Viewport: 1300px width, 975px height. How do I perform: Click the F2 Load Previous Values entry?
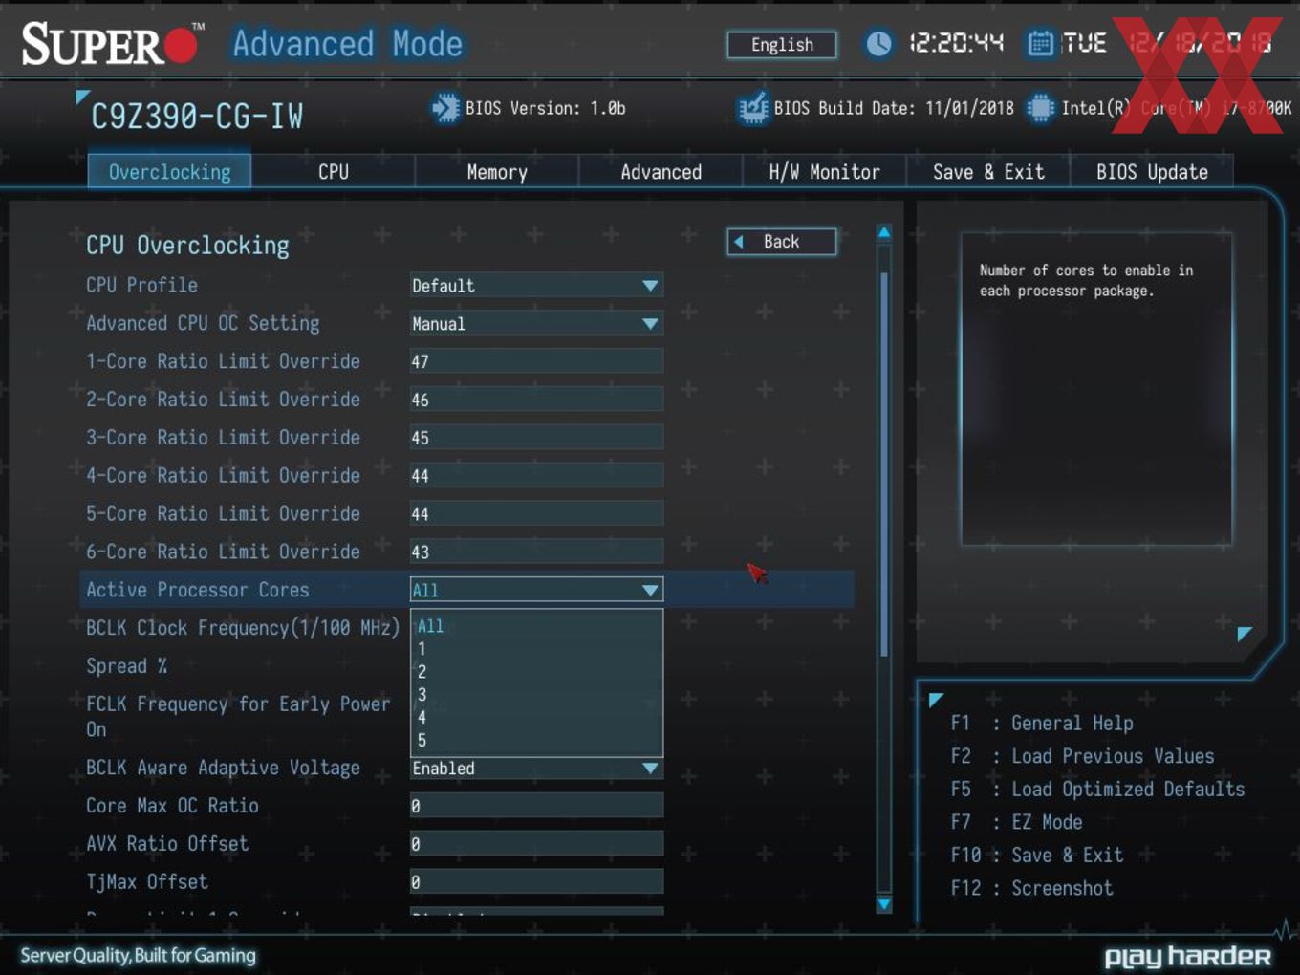click(1082, 756)
